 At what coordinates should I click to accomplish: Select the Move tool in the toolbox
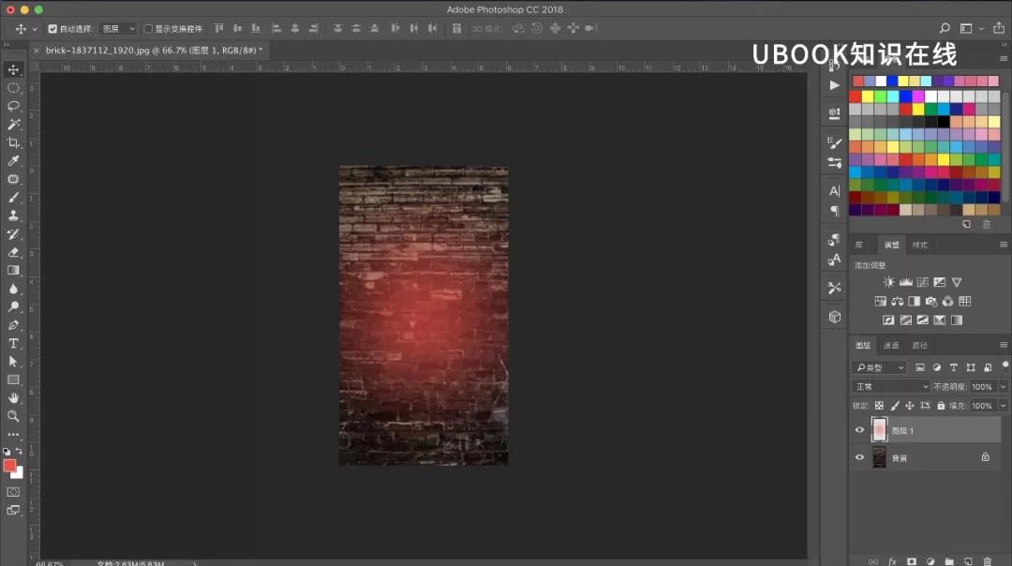coord(13,69)
